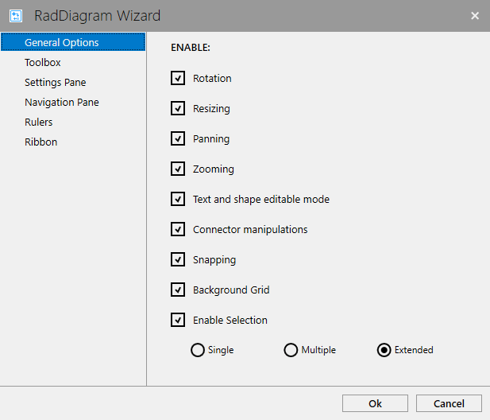Select the Single selection mode radio

[x=198, y=350]
